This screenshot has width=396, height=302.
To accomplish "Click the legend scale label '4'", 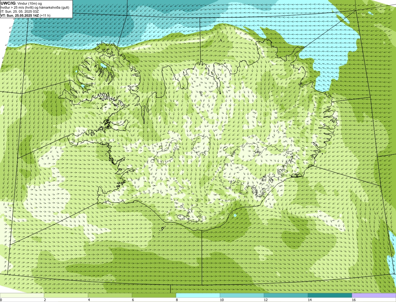I will click(x=89, y=300).
